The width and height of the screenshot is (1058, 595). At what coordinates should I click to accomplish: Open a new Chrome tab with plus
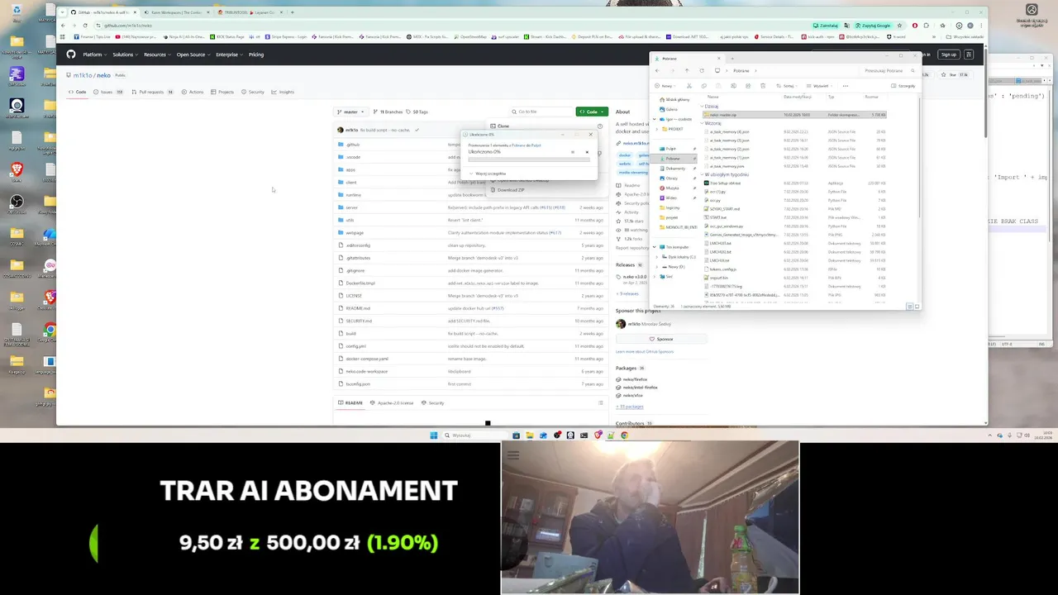tap(292, 12)
